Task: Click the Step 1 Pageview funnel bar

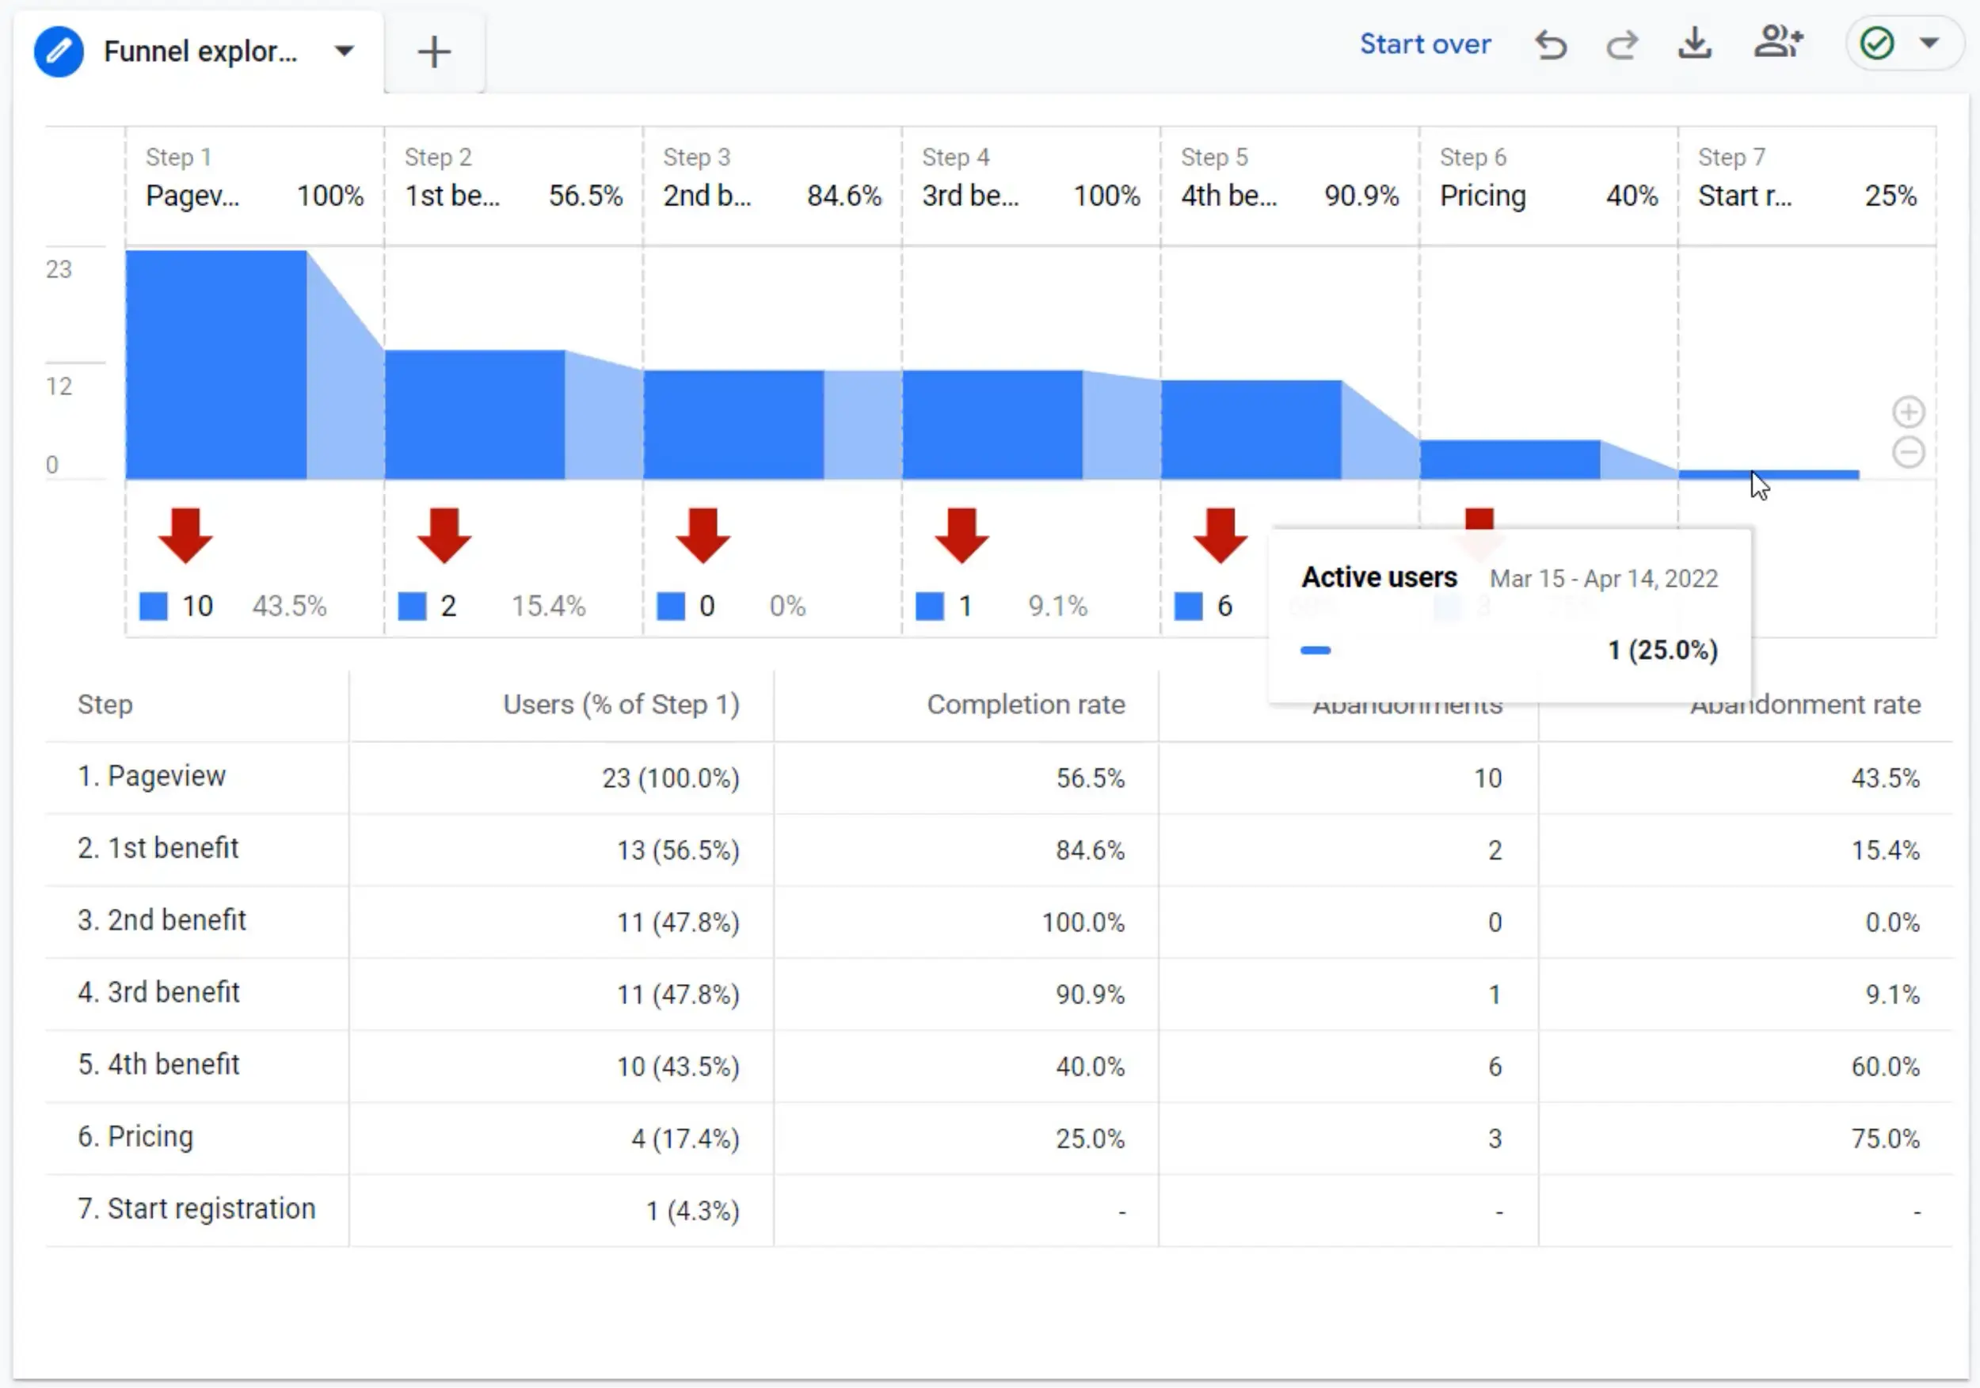Action: tap(215, 365)
